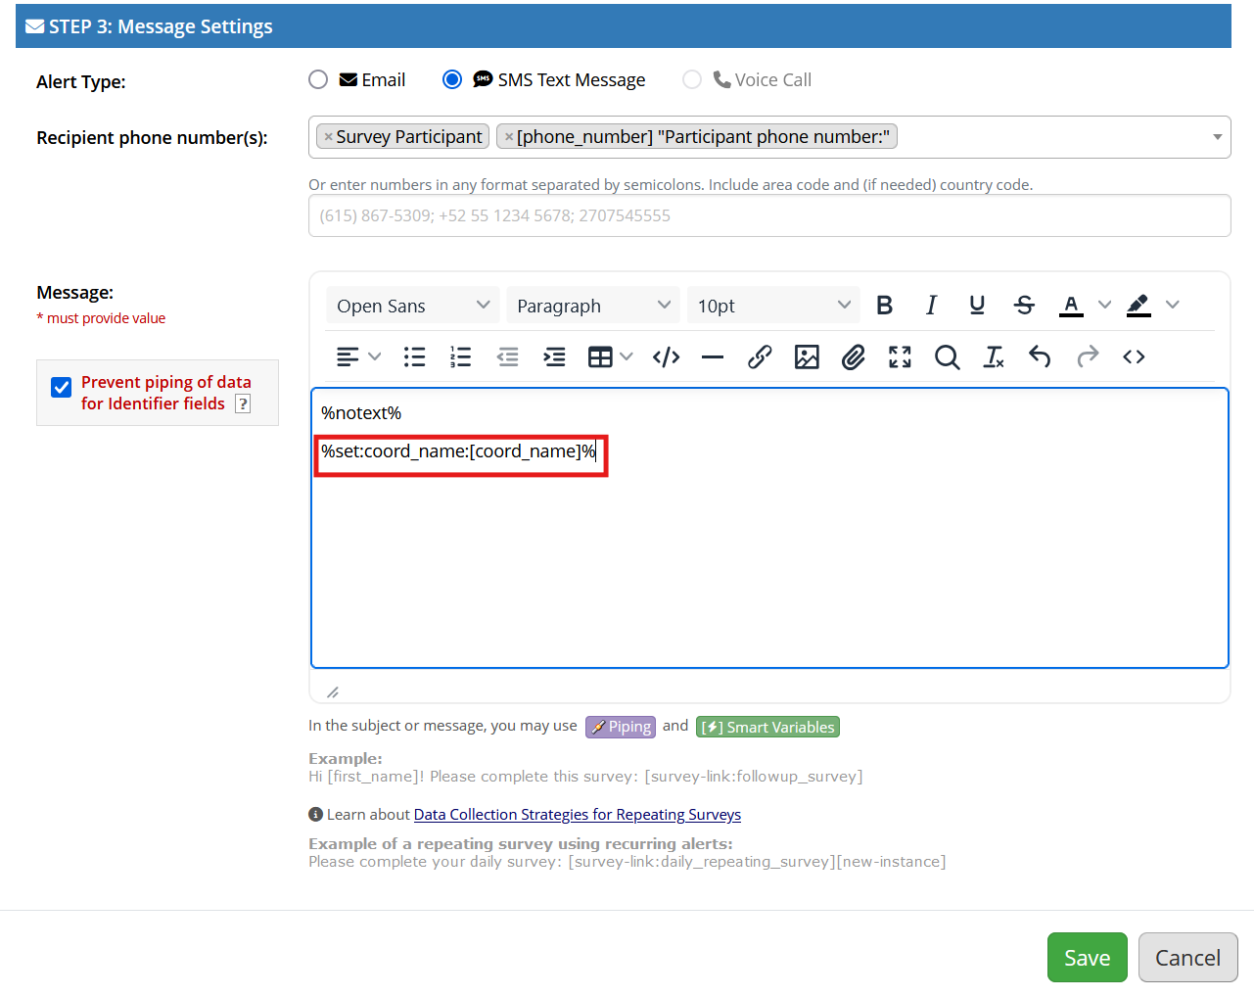The width and height of the screenshot is (1254, 996).
Task: Open the Open Sans font family dropdown
Action: 413,306
